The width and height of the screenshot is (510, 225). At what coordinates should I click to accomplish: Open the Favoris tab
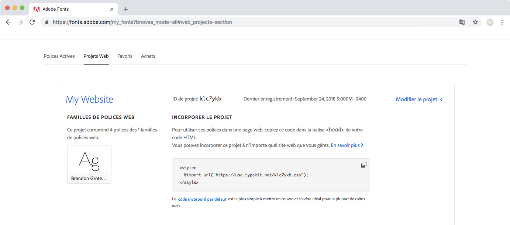tap(125, 56)
